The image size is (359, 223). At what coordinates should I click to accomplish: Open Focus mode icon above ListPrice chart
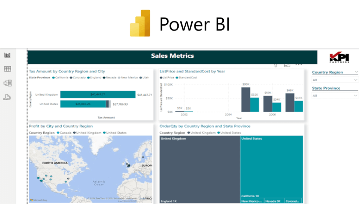click(x=287, y=65)
